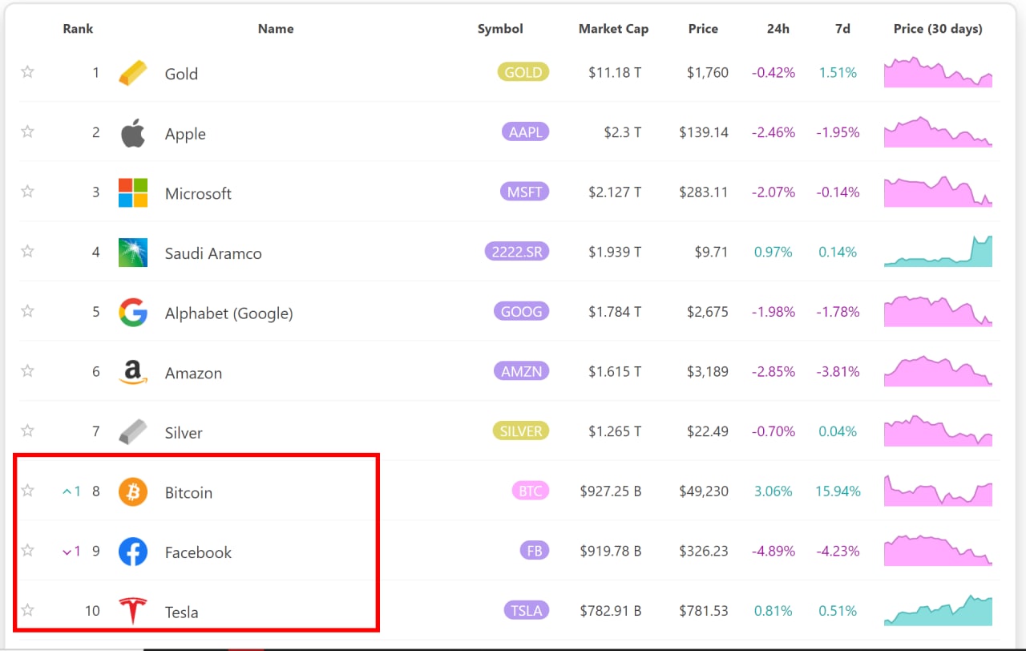
Task: Open Amazon's 30-day price chart
Action: point(938,371)
